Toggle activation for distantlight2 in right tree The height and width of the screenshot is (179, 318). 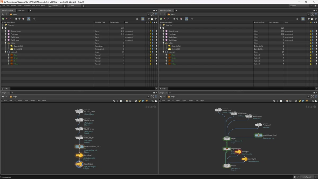tap(311, 46)
